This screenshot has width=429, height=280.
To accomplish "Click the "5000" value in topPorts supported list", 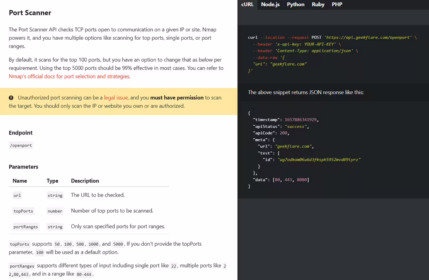I will click(x=118, y=244).
